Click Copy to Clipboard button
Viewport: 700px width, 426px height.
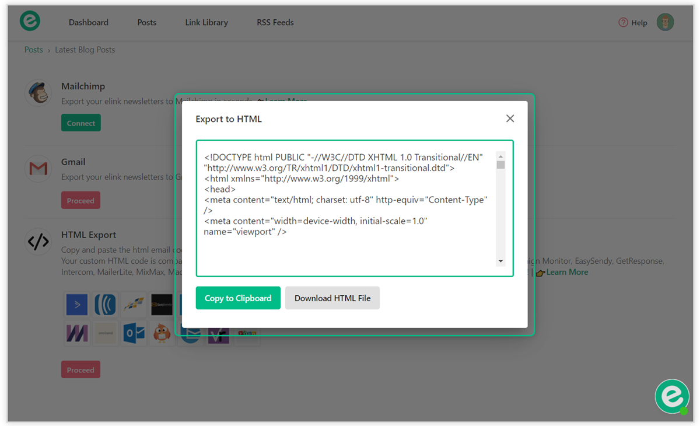pyautogui.click(x=238, y=298)
